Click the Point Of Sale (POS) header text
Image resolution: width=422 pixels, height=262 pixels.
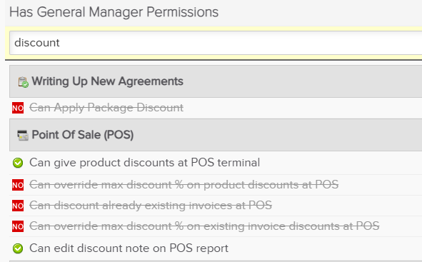point(83,135)
